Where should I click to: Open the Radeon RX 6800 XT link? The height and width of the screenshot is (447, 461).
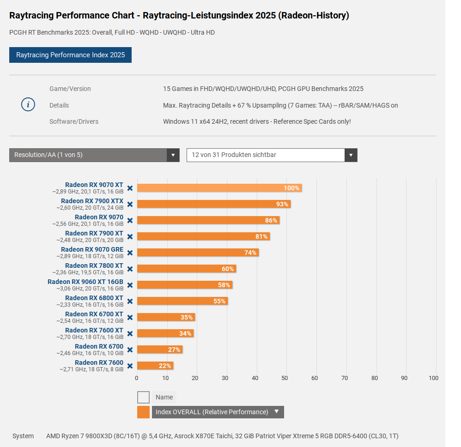94,298
